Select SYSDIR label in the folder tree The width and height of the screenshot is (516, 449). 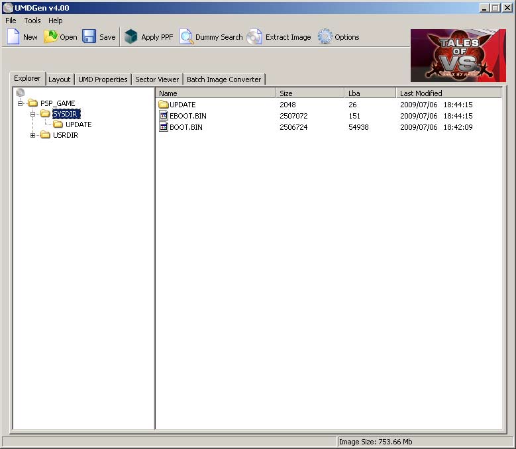[x=66, y=114]
